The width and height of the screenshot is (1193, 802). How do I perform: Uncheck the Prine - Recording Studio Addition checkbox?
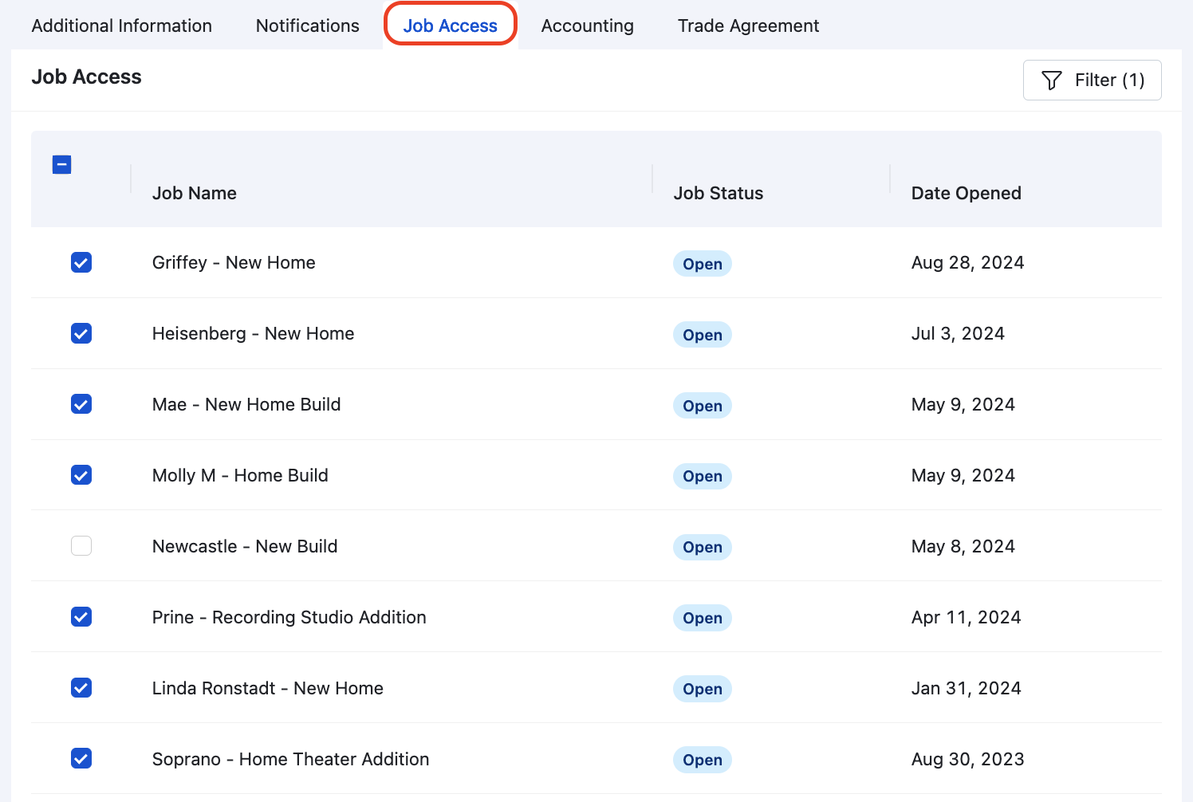pyautogui.click(x=81, y=617)
